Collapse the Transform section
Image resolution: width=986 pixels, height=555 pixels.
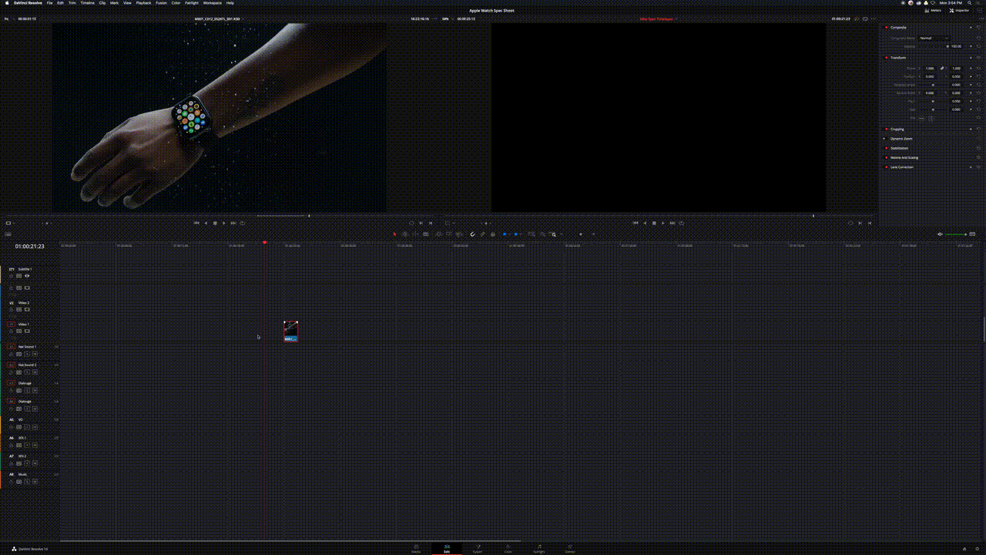898,58
